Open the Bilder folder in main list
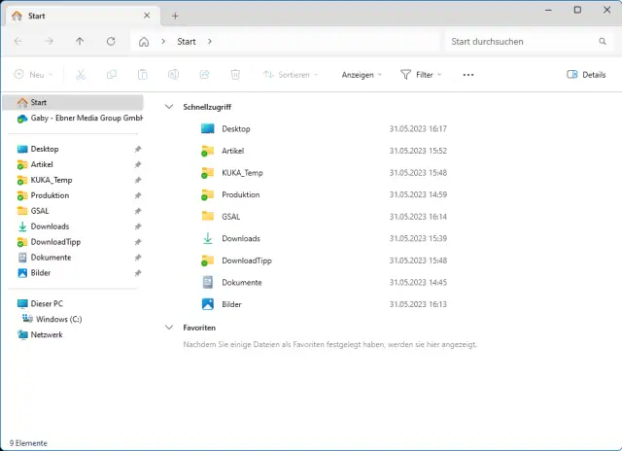Screen dimensions: 622x451 click(231, 304)
